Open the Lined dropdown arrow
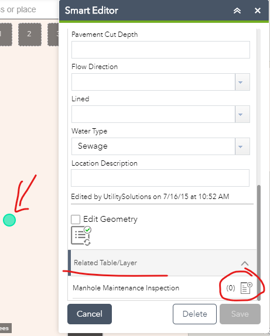 [242, 114]
